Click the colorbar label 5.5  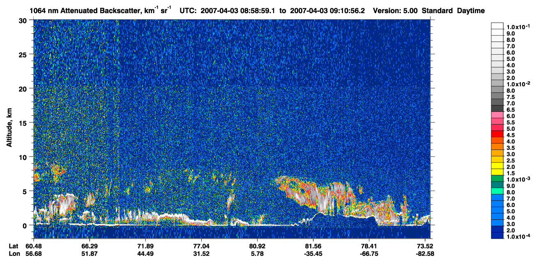click(510, 122)
